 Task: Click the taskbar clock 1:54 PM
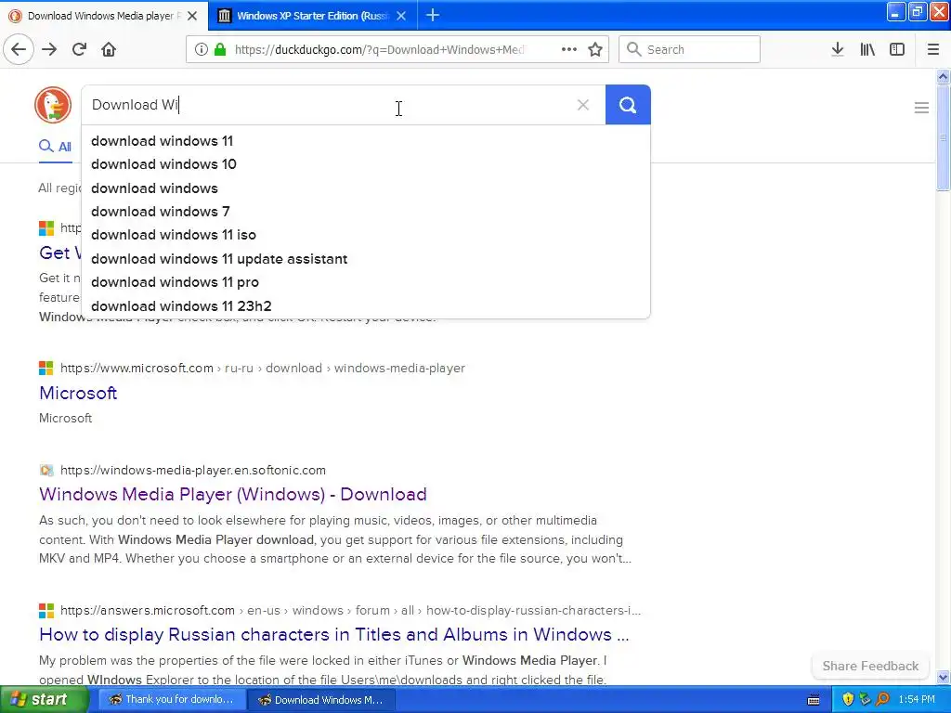(917, 700)
